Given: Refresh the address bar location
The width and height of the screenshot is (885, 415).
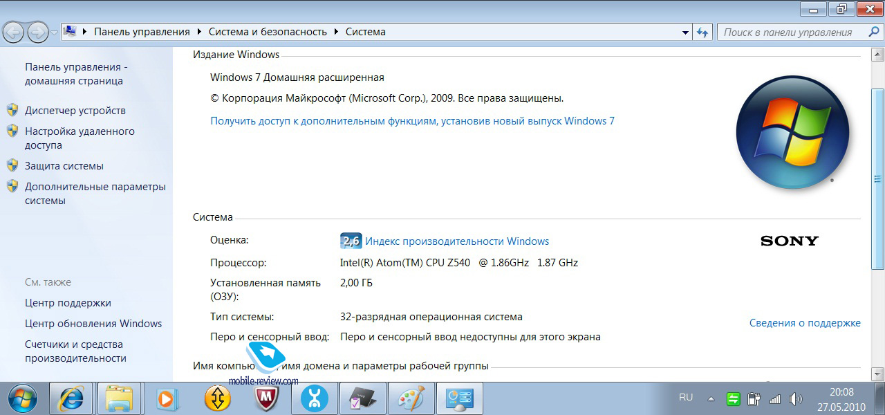Looking at the screenshot, I should 703,32.
